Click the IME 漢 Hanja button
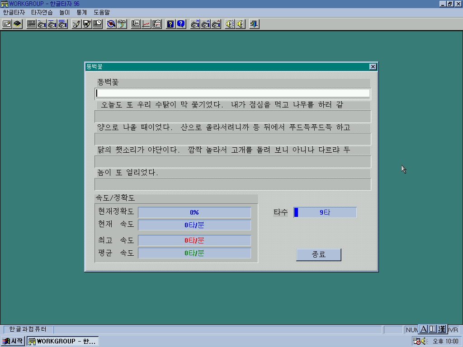The width and height of the screenshot is (463, 347). [442, 329]
